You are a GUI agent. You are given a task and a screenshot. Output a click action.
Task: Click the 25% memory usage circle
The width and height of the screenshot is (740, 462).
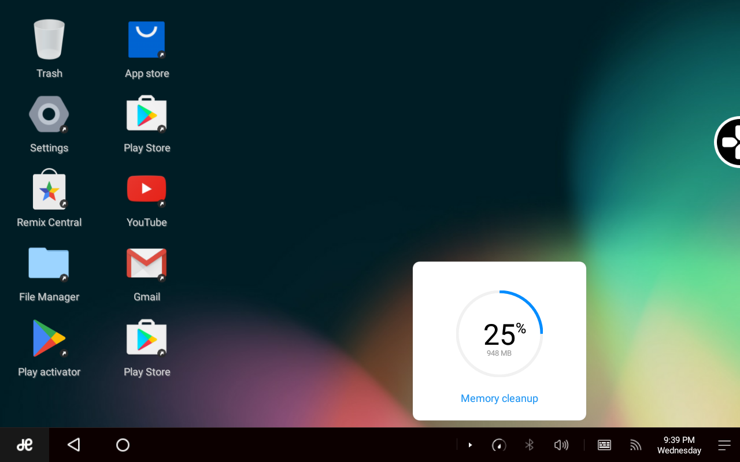(499, 334)
